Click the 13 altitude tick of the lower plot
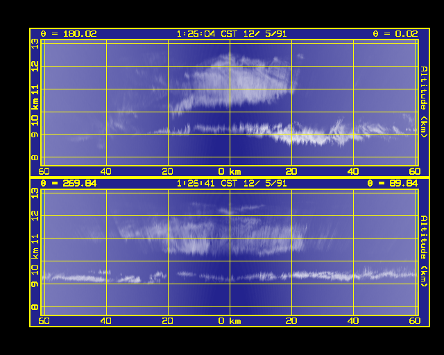Screen dimensions: 444x355 [35, 193]
